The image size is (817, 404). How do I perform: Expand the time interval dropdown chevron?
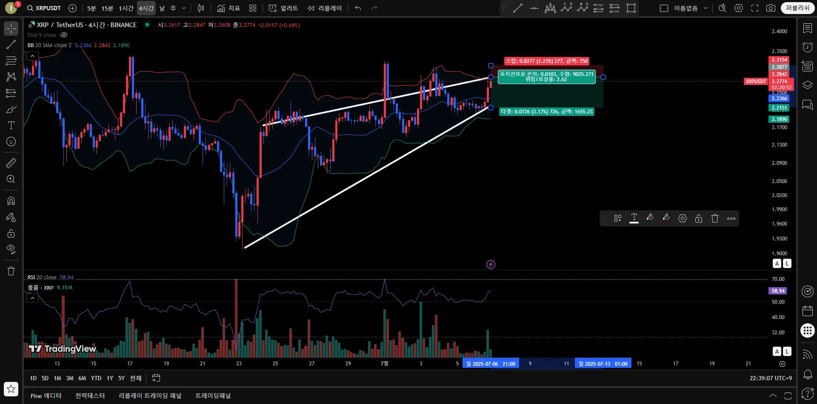click(x=184, y=8)
